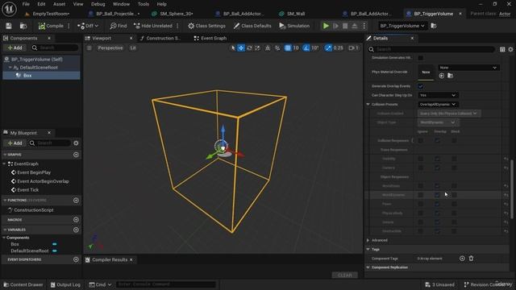This screenshot has height=290, width=516.
Task: Open play options three-dot menu
Action: (364, 26)
